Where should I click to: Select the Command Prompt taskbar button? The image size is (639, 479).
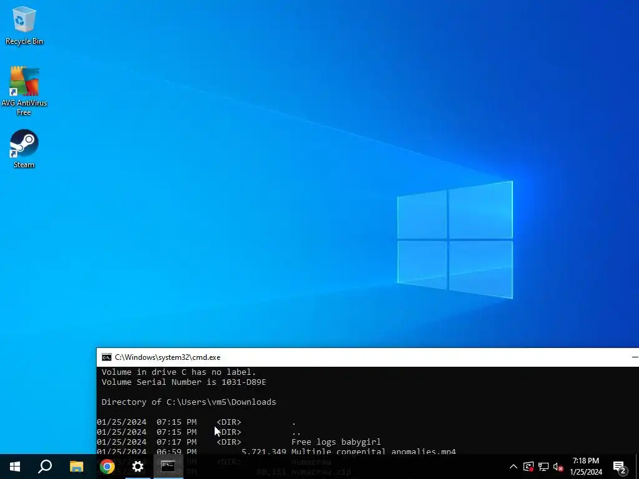coord(168,467)
